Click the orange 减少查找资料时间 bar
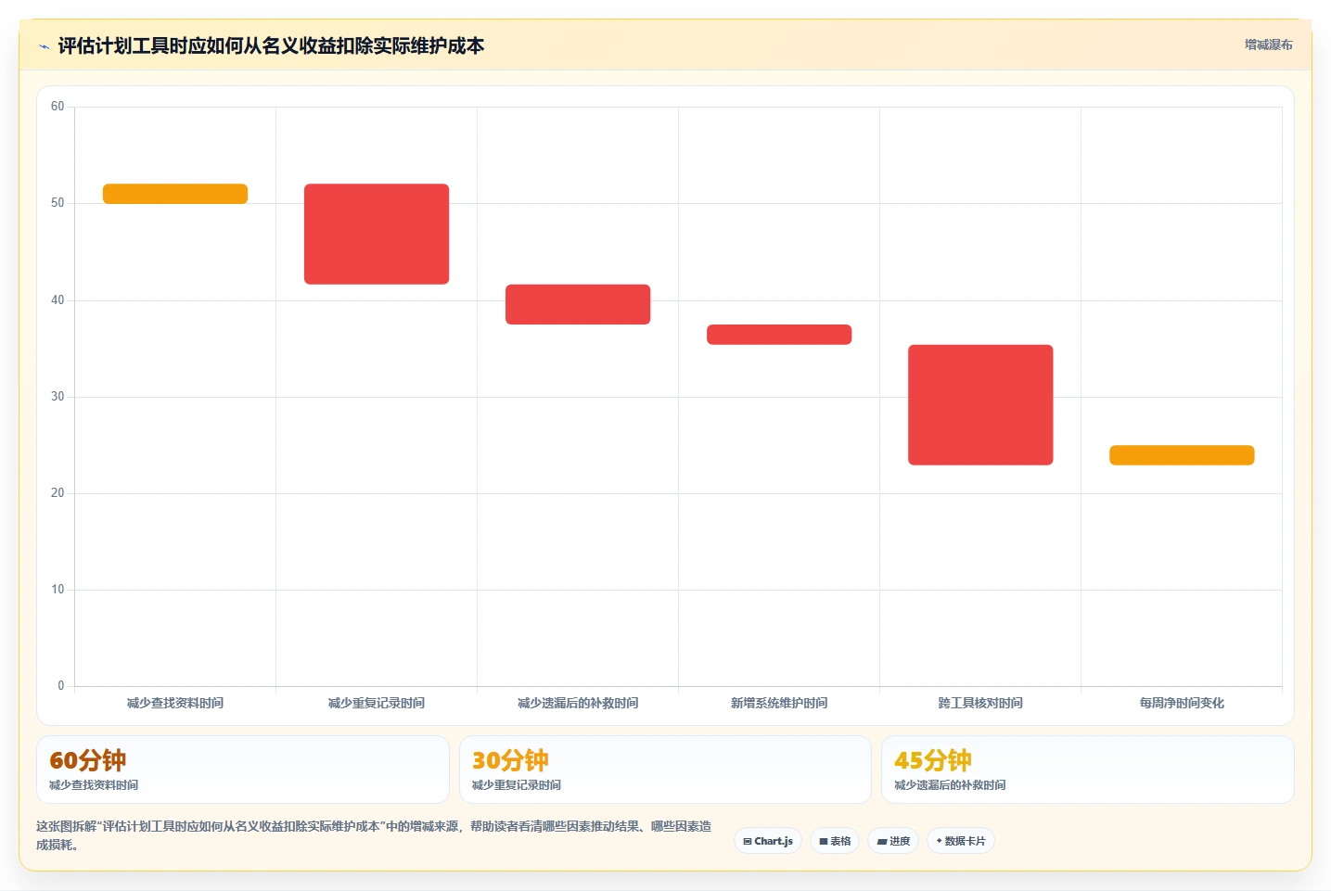 (x=175, y=194)
